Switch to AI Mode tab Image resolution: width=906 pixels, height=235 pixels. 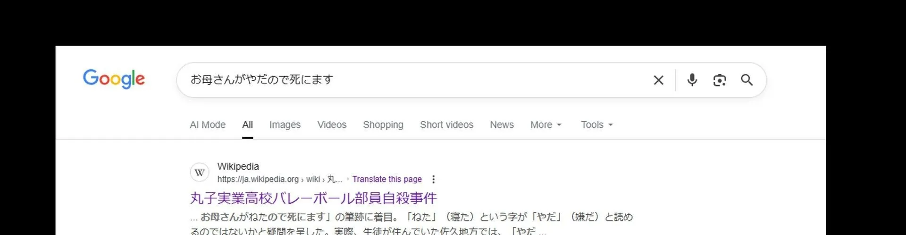[208, 125]
